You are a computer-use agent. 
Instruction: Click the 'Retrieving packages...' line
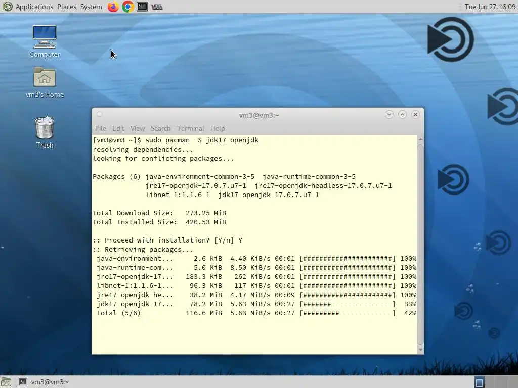tap(143, 250)
